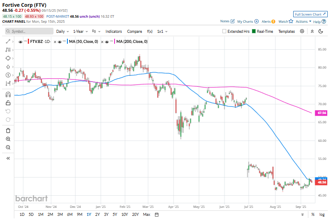Open the Notes link
329x223 pixels.
tap(225, 21)
